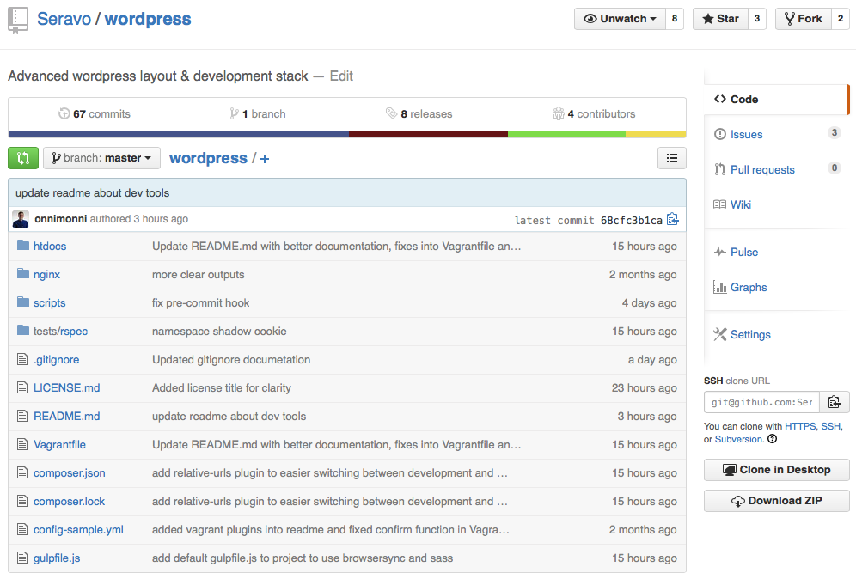The width and height of the screenshot is (856, 579).
Task: Open the Seravo organization link
Action: (x=64, y=19)
